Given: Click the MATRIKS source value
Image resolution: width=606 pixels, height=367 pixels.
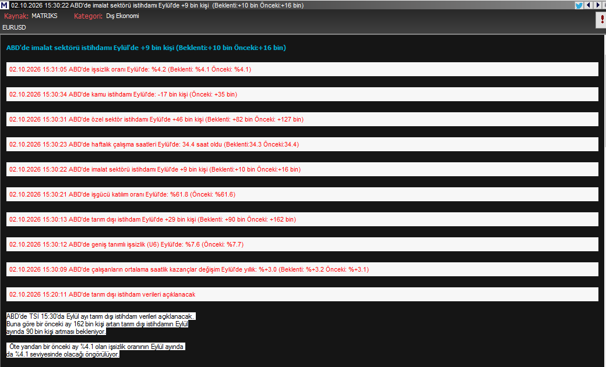Looking at the screenshot, I should coord(44,16).
